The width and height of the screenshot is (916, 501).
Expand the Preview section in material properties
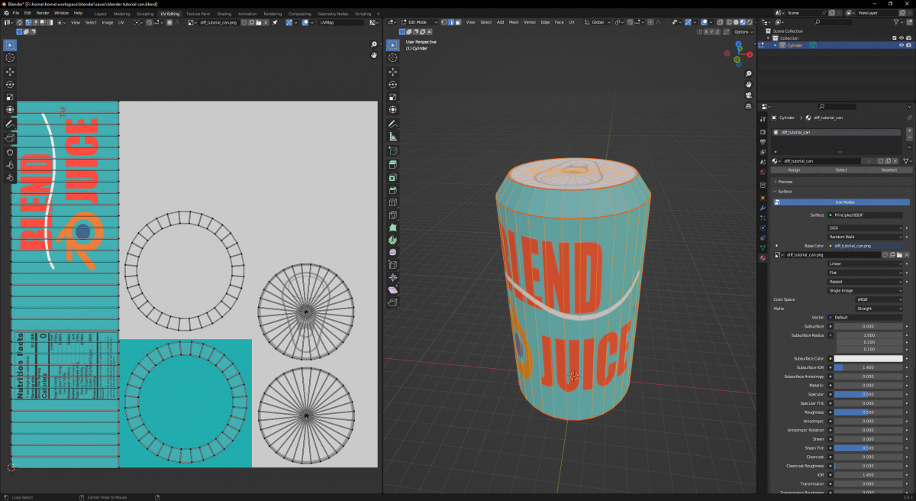coord(786,181)
